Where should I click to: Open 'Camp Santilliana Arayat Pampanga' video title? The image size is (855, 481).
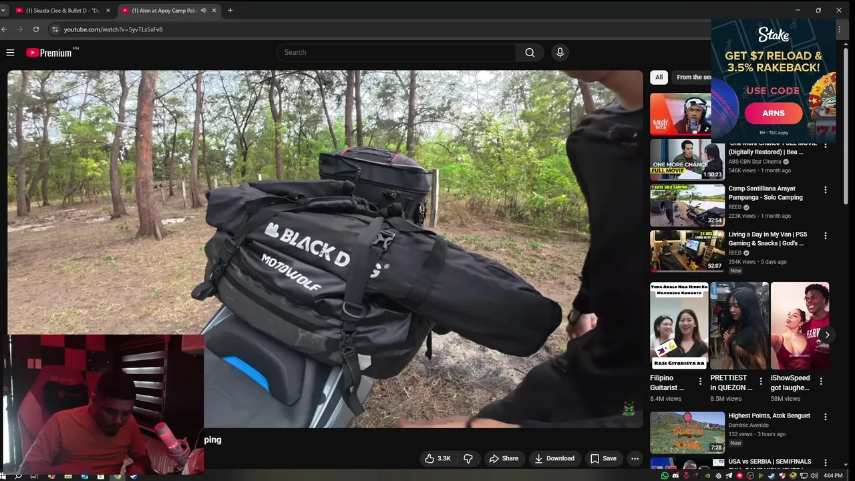[x=765, y=193]
